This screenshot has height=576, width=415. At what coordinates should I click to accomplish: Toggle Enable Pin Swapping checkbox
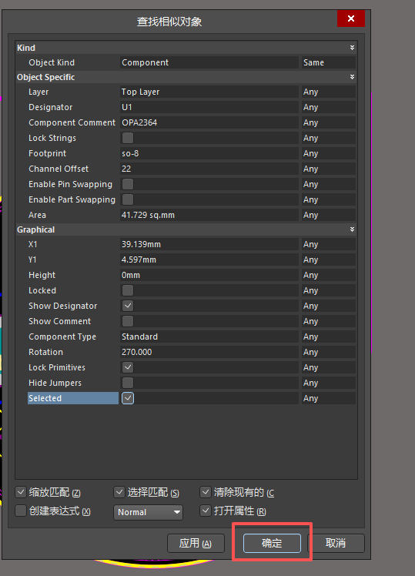[x=128, y=184]
